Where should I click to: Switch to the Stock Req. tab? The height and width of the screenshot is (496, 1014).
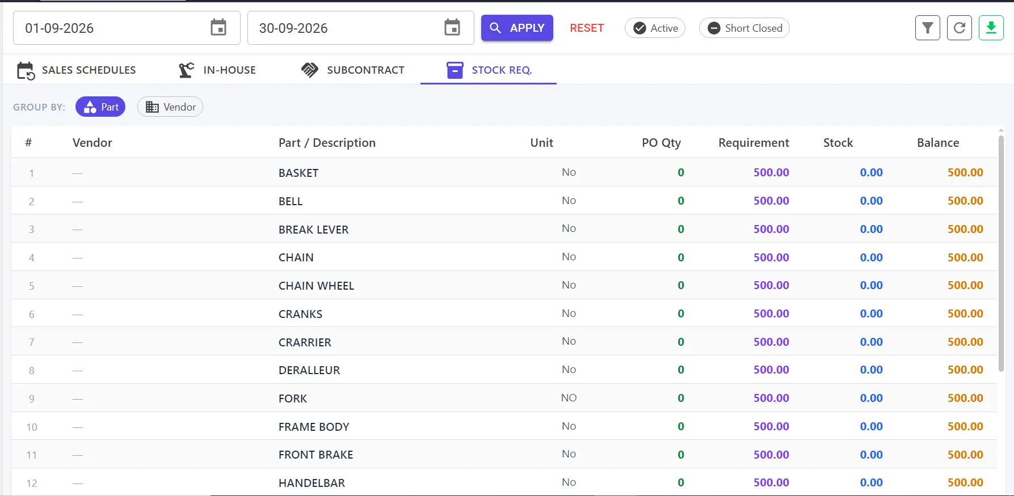point(489,70)
